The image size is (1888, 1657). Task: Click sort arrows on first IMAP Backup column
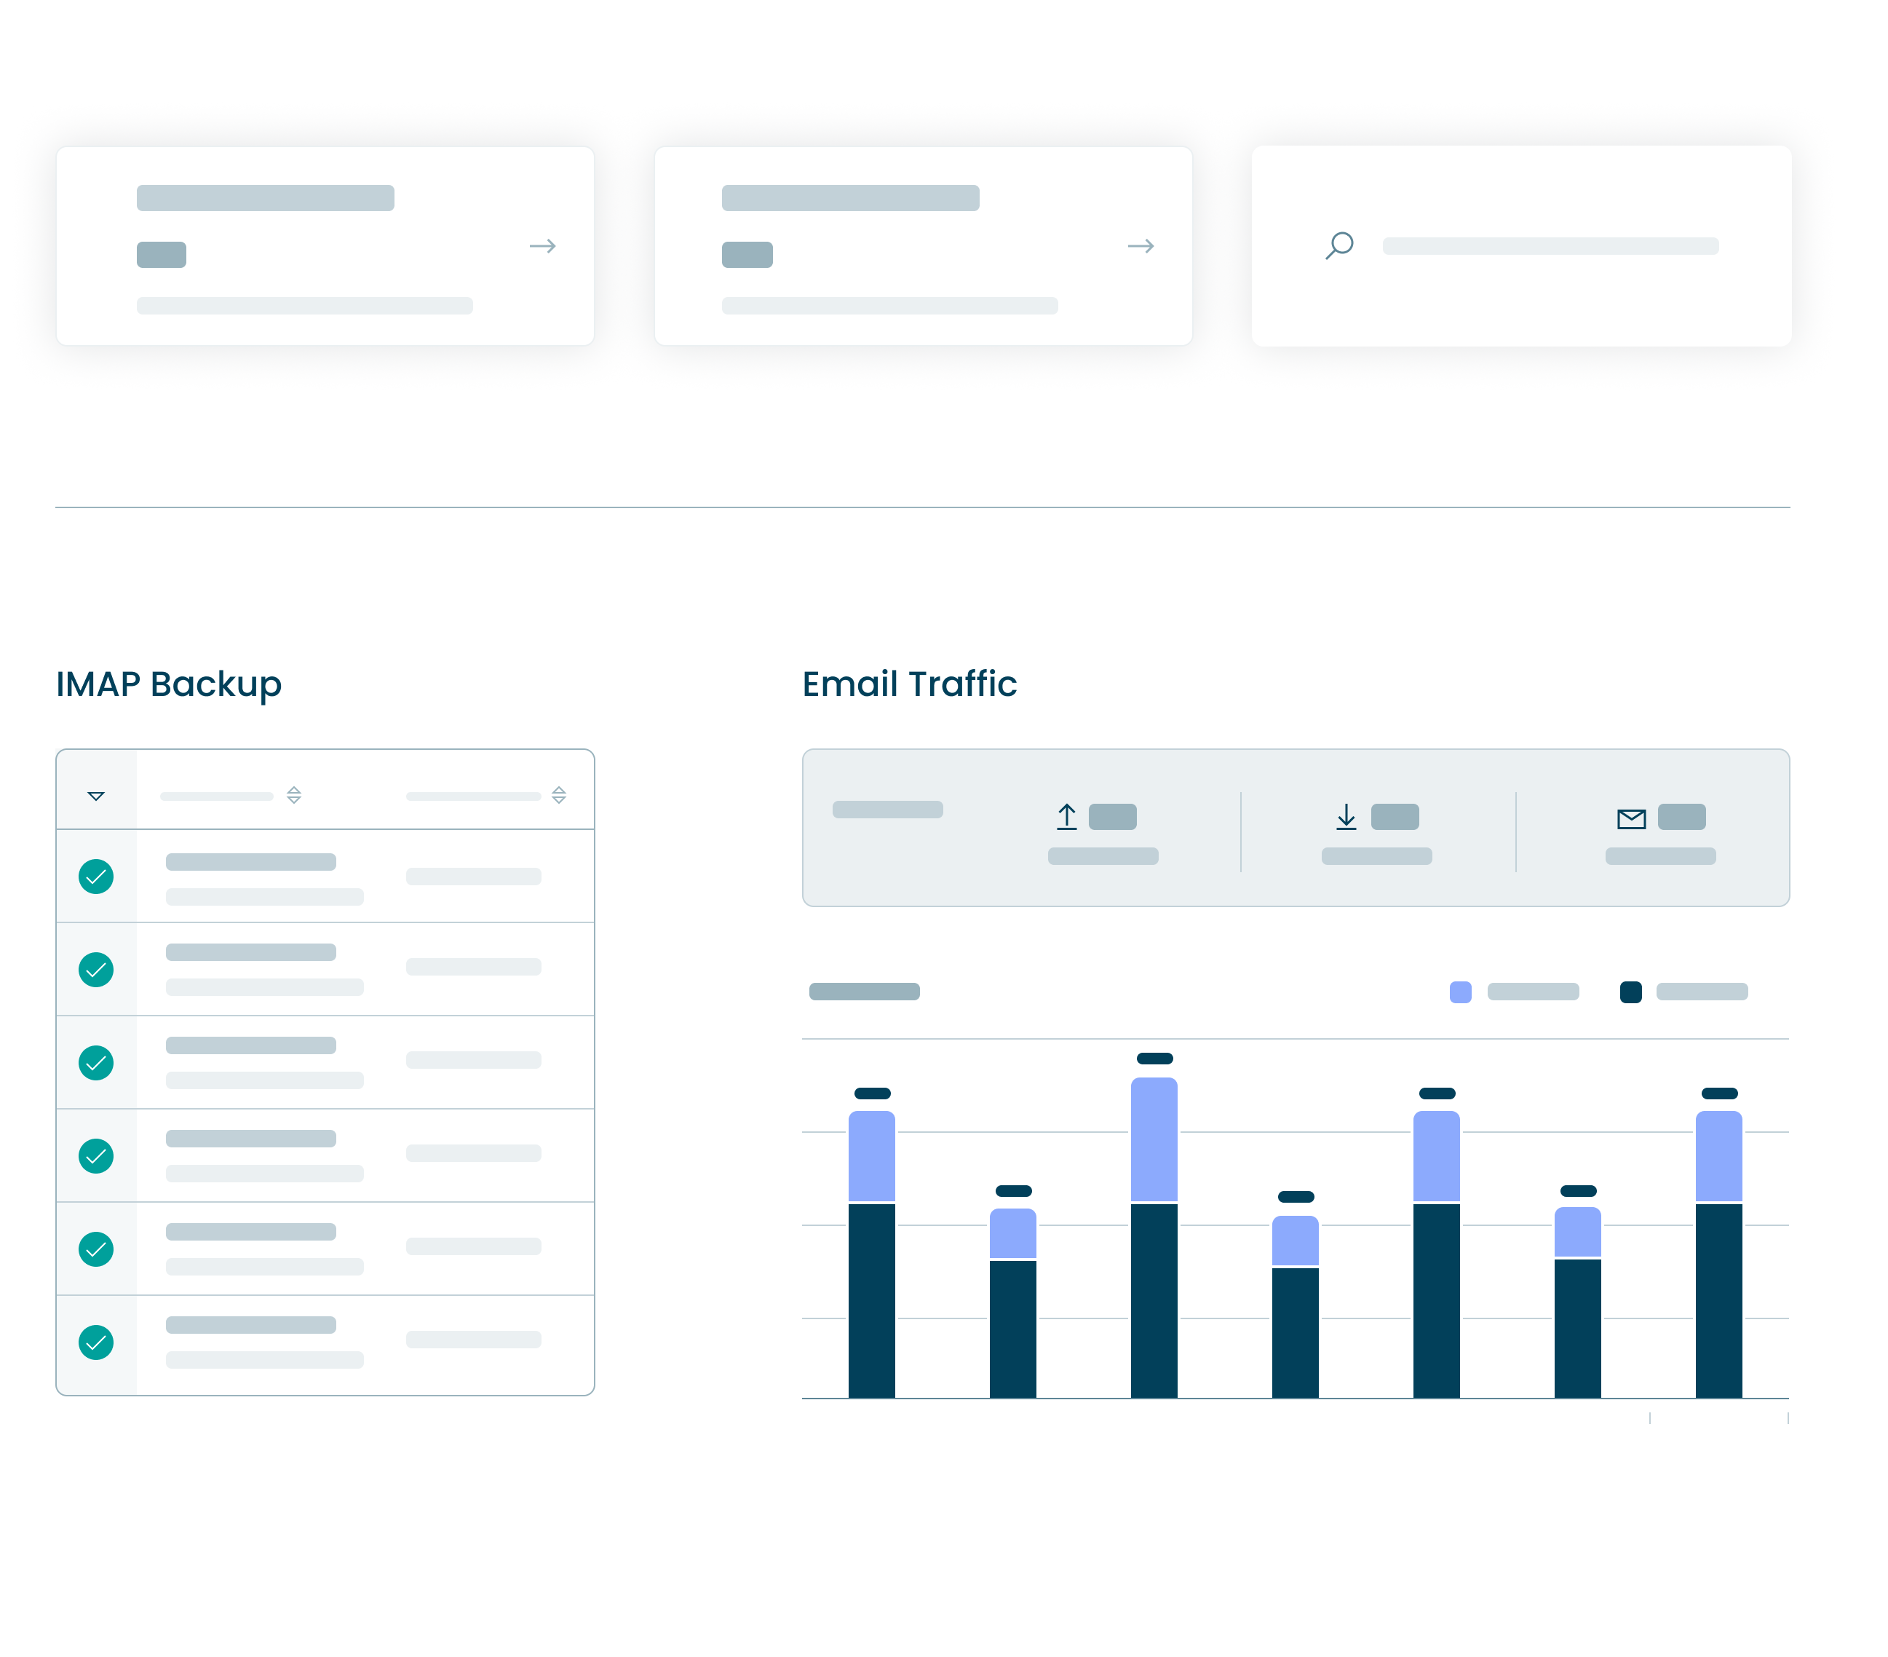coord(294,795)
